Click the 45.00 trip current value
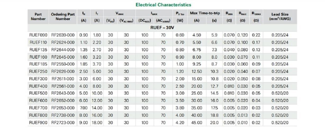The image size is (325, 132). 197,122
